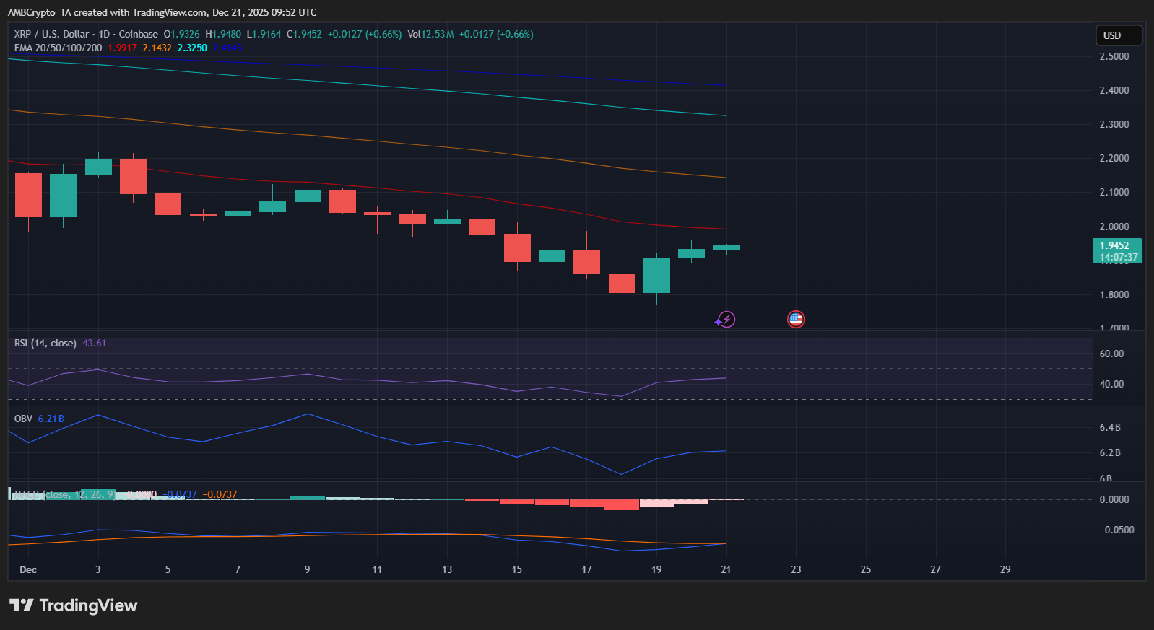Open the USD currency selector
Screen dimensions: 1154x630
[1119, 35]
